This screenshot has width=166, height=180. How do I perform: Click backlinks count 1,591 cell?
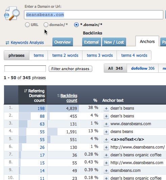[63, 132]
